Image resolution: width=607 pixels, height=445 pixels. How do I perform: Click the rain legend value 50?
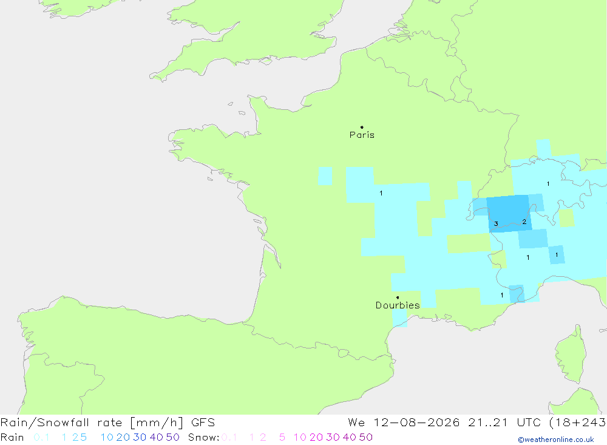(x=172, y=437)
